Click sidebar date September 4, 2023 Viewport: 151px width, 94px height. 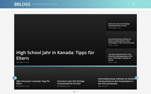pyautogui.click(x=115, y=28)
